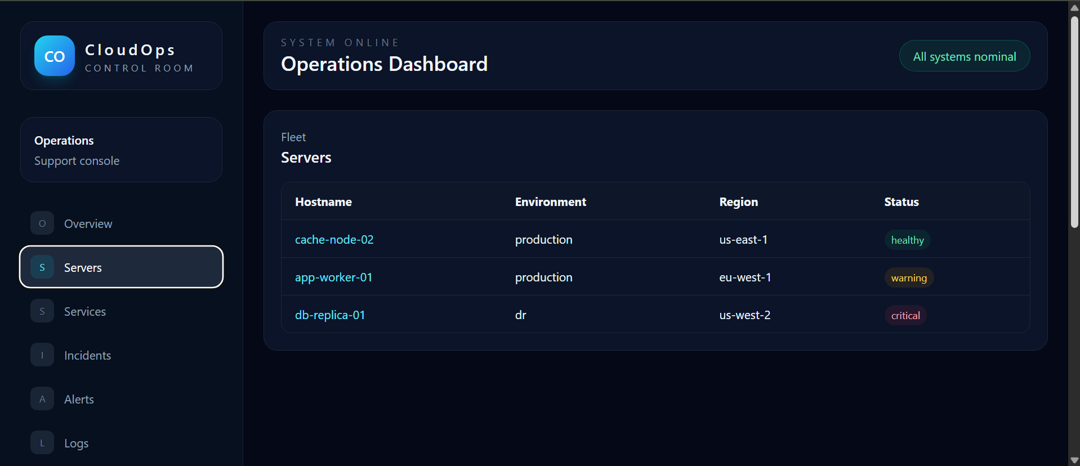Click the critical status badge

click(x=905, y=315)
